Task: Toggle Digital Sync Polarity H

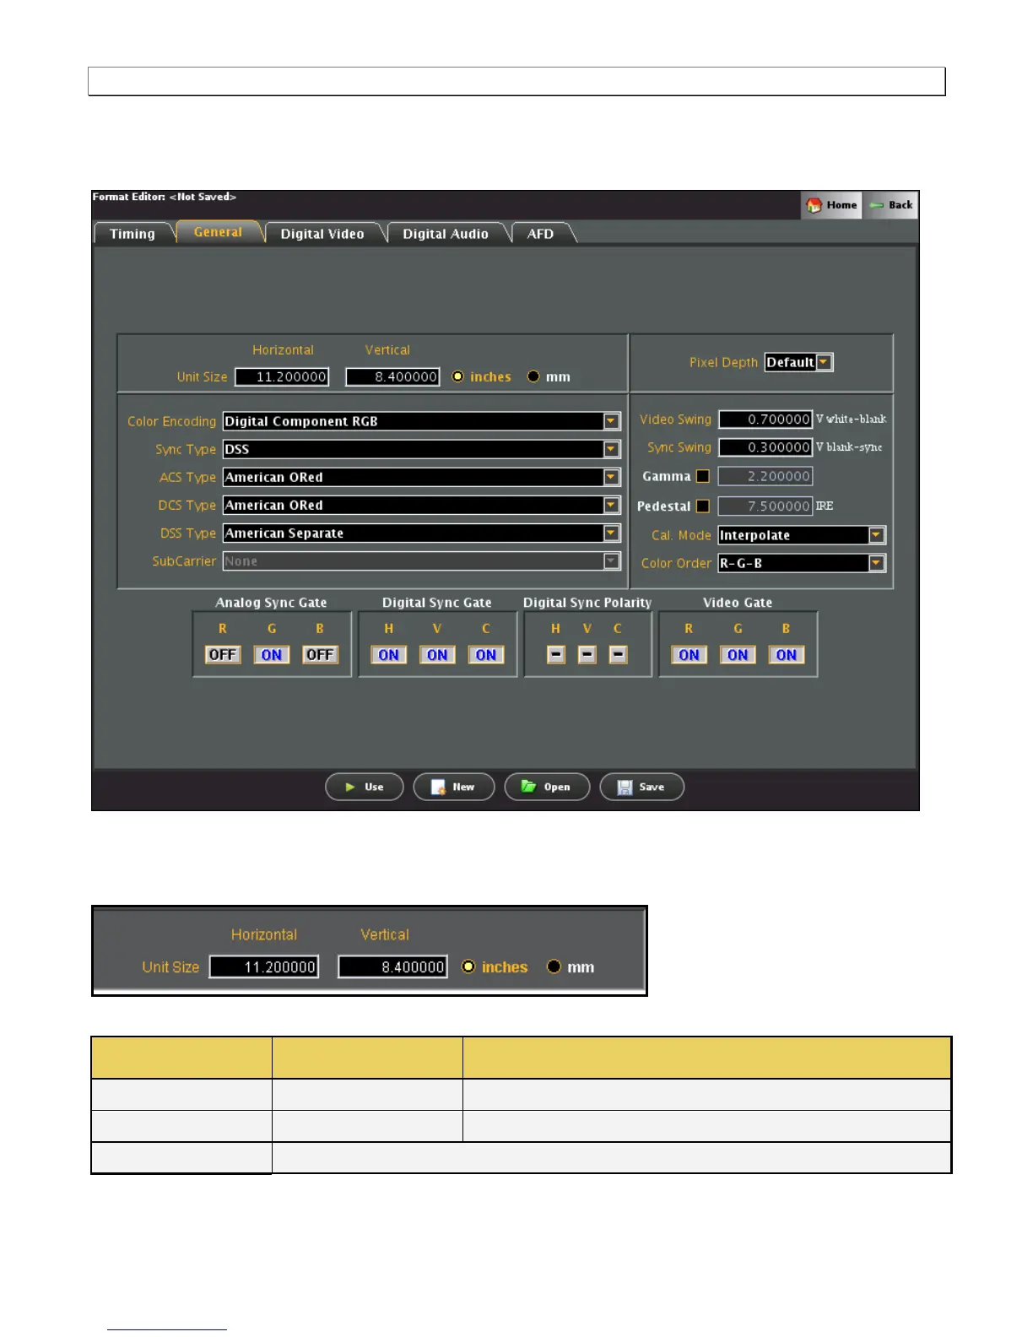Action: [556, 655]
